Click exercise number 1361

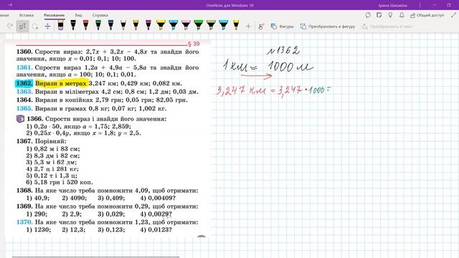tap(24, 67)
